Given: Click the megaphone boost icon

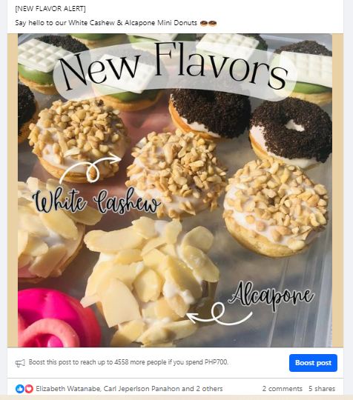Looking at the screenshot, I should click(x=20, y=363).
